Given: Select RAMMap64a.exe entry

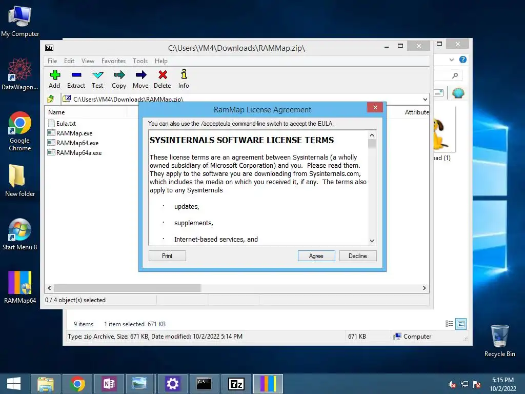Looking at the screenshot, I should coord(75,152).
